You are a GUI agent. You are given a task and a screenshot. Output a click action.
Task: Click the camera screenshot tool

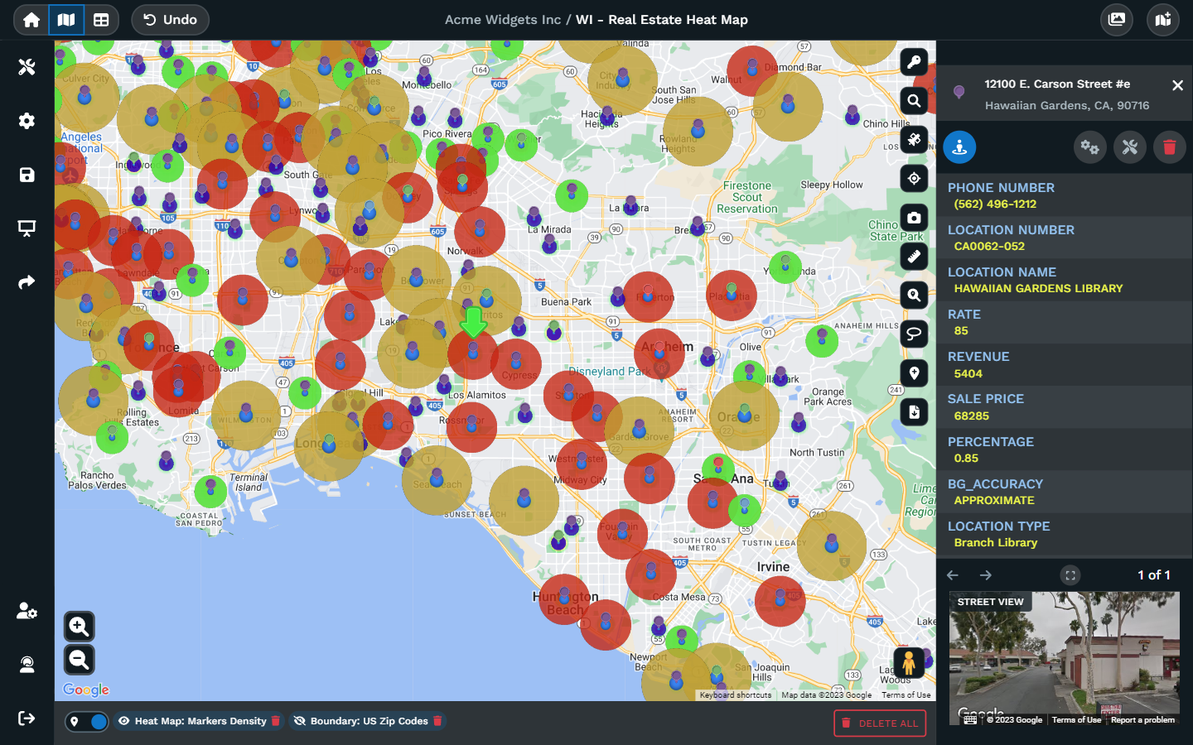pyautogui.click(x=914, y=218)
